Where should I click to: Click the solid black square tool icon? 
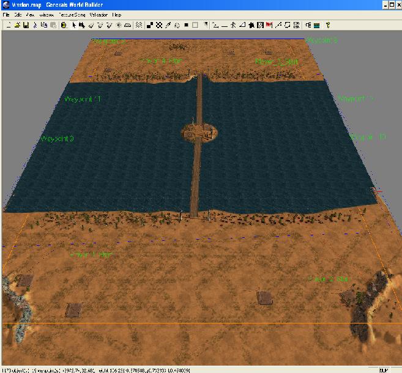(186, 25)
